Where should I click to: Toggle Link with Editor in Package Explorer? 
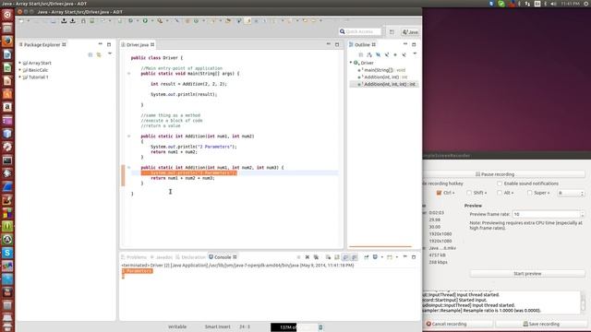pos(99,55)
